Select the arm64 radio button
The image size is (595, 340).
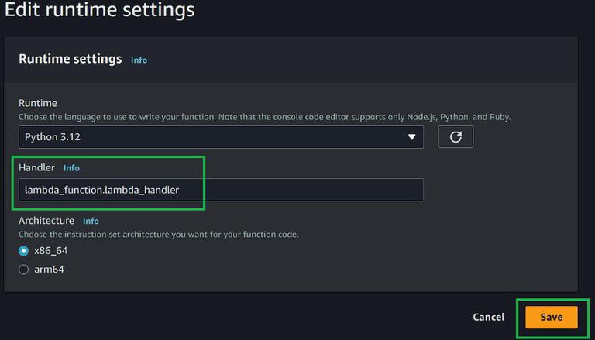point(24,270)
